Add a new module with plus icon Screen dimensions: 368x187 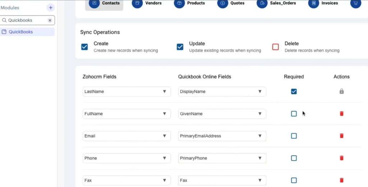pyautogui.click(x=50, y=8)
